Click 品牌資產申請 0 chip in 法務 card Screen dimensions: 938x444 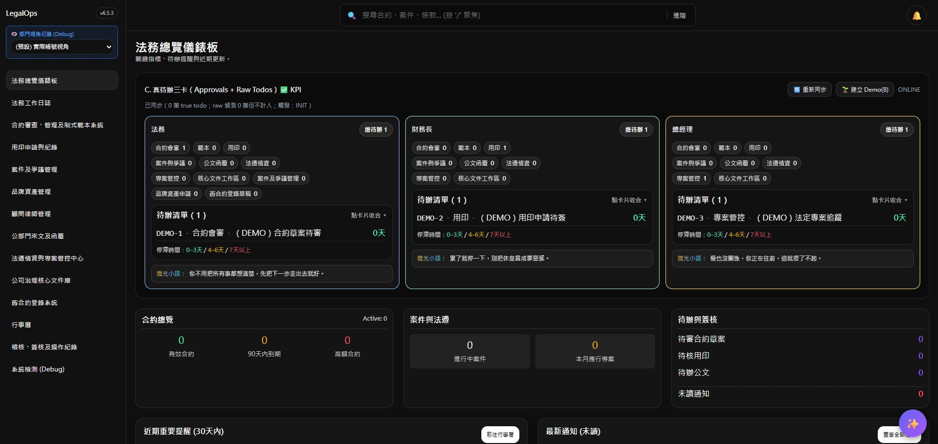(176, 194)
